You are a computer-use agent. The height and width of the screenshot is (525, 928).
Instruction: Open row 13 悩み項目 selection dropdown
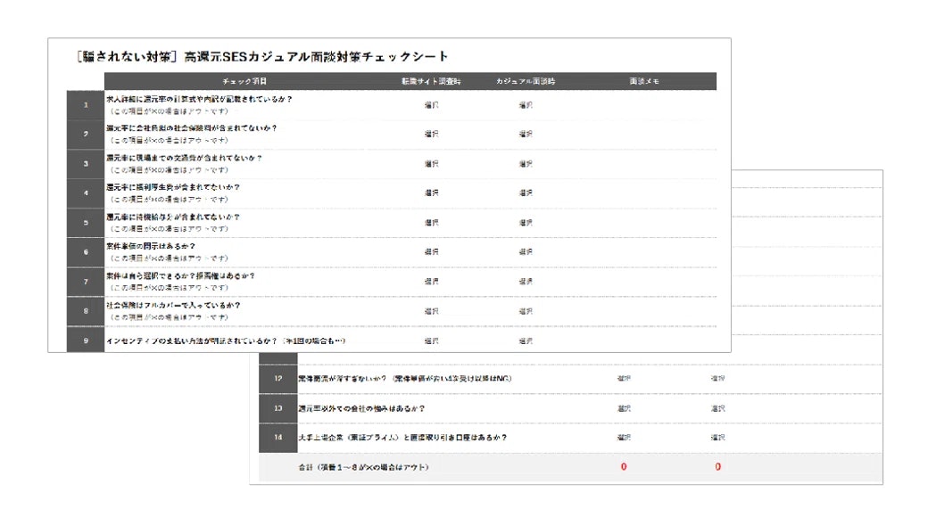click(x=626, y=407)
